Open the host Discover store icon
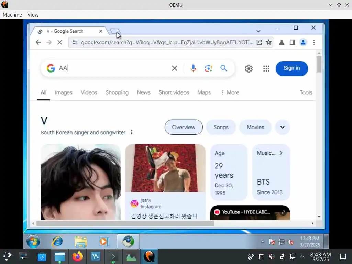This screenshot has width=352, height=264. (42, 256)
